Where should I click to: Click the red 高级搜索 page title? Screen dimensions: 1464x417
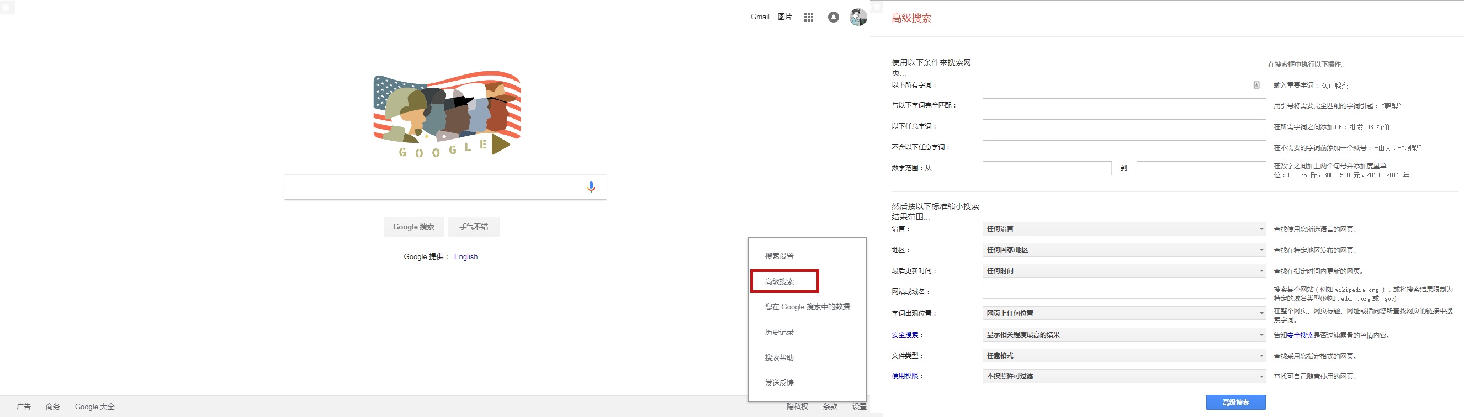pyautogui.click(x=911, y=18)
